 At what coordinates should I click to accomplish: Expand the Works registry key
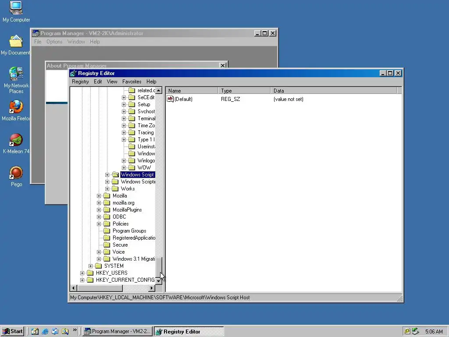click(x=107, y=189)
